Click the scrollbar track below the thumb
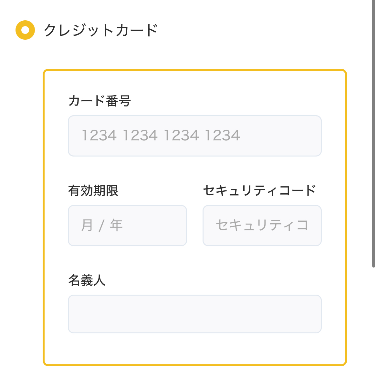 374,320
